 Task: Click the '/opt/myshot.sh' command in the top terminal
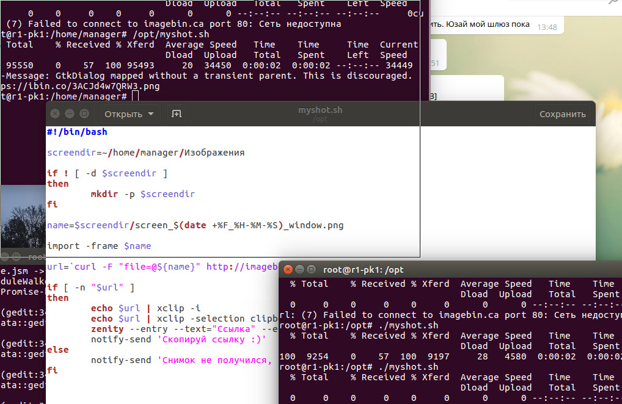click(171, 34)
